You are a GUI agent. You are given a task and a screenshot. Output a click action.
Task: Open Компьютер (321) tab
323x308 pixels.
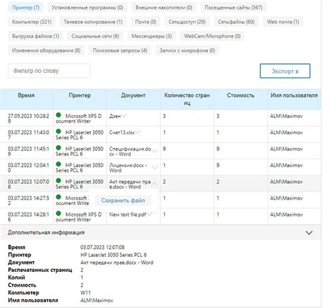(x=31, y=22)
